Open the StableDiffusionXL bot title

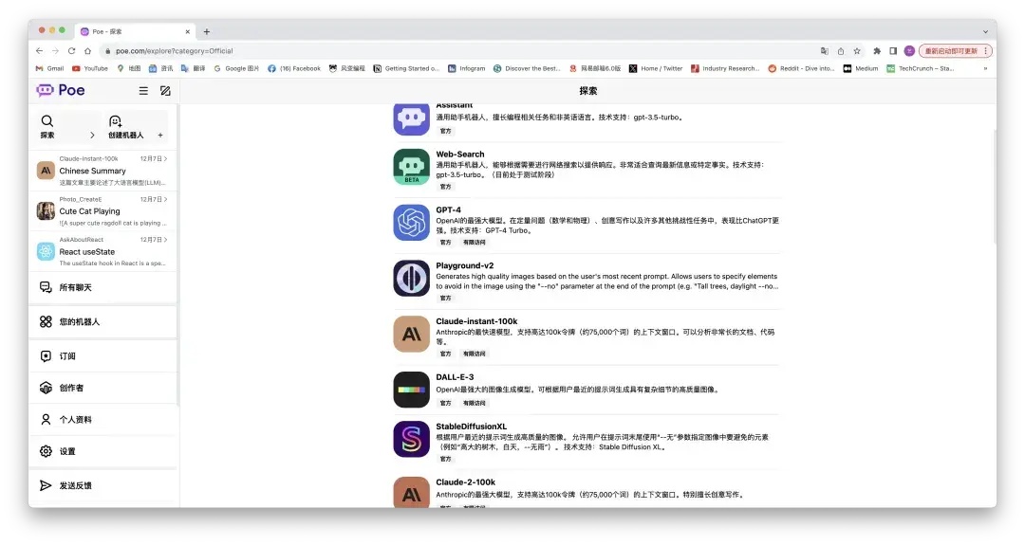pyautogui.click(x=472, y=427)
